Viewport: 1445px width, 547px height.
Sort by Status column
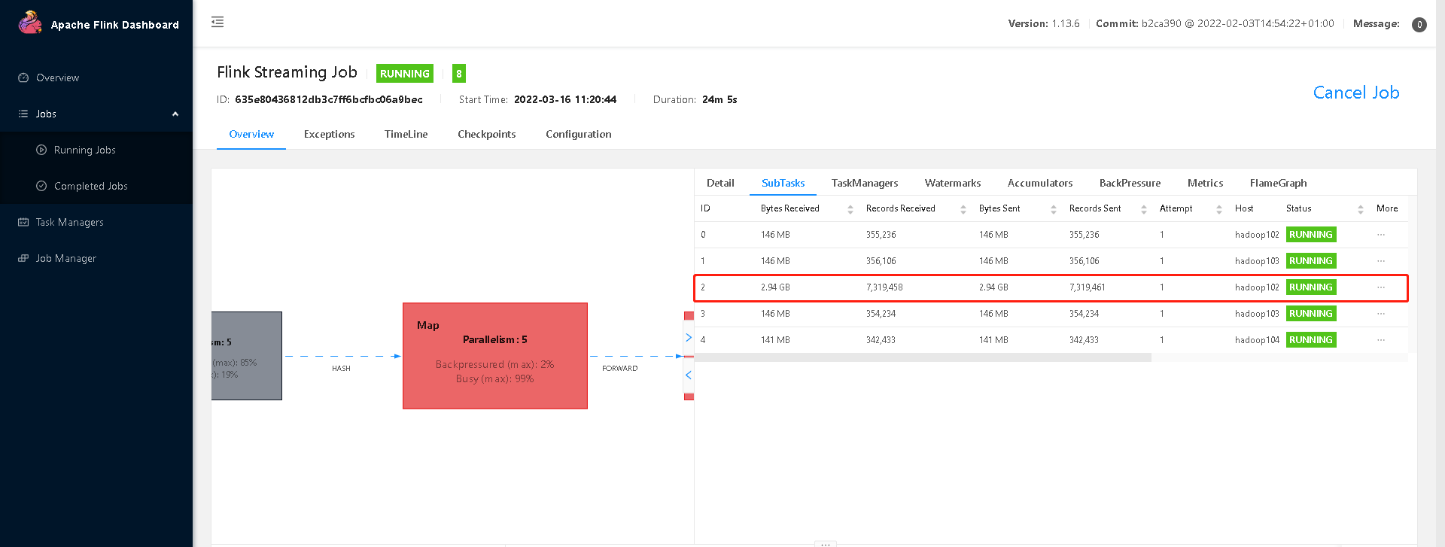click(1361, 209)
